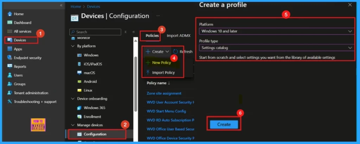Collapse the Device onboarding section
The image size is (360, 144).
73,99
